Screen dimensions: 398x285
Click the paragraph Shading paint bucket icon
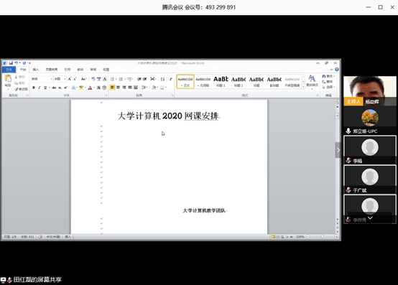pyautogui.click(x=154, y=88)
